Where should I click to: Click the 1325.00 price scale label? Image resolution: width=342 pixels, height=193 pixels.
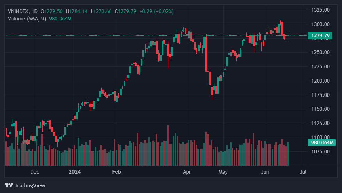[x=320, y=10]
